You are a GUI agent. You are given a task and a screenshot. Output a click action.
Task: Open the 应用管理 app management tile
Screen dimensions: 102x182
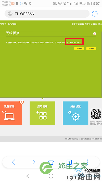[42, 113]
